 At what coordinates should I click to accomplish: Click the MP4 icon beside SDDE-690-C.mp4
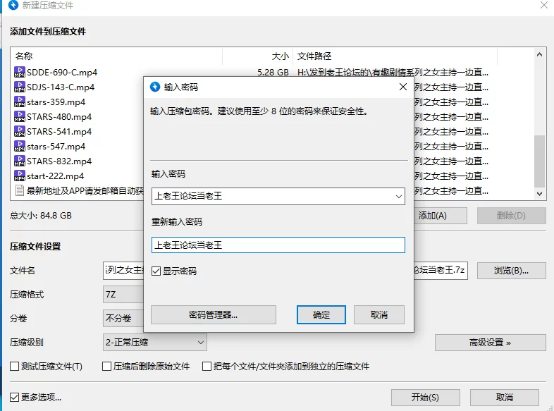tap(20, 72)
